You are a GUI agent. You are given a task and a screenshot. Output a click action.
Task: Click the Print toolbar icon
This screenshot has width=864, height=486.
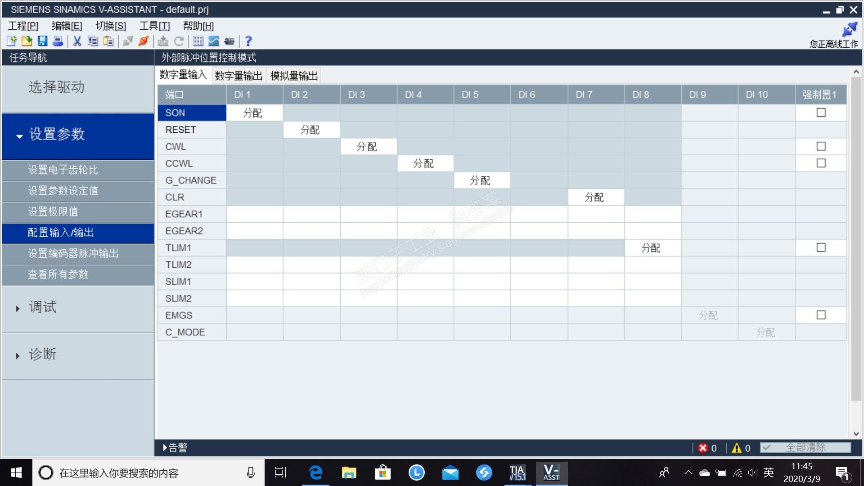[58, 41]
